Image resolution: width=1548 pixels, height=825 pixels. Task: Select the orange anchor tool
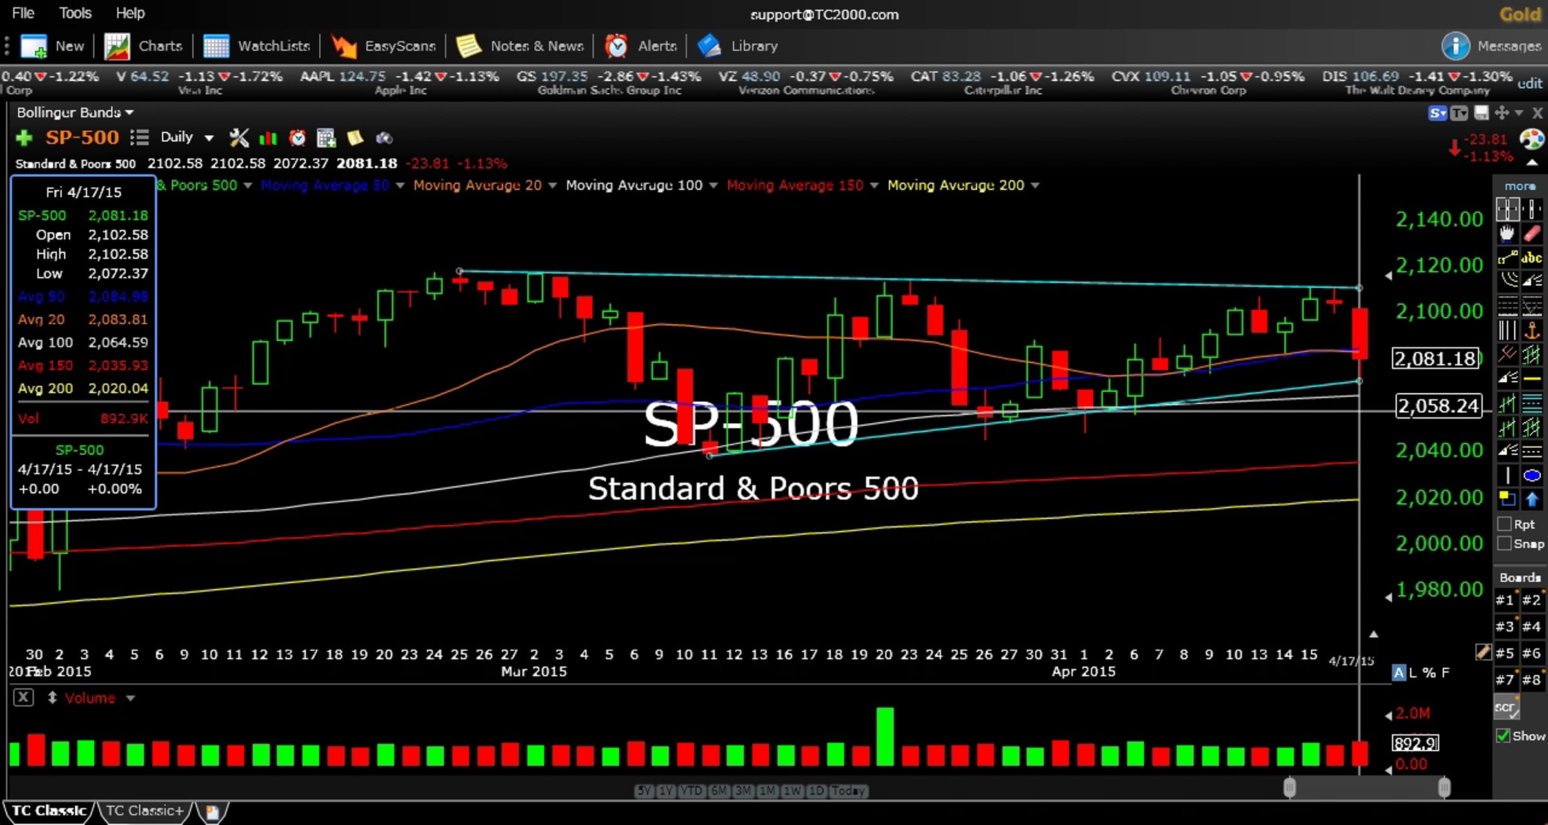1532,331
